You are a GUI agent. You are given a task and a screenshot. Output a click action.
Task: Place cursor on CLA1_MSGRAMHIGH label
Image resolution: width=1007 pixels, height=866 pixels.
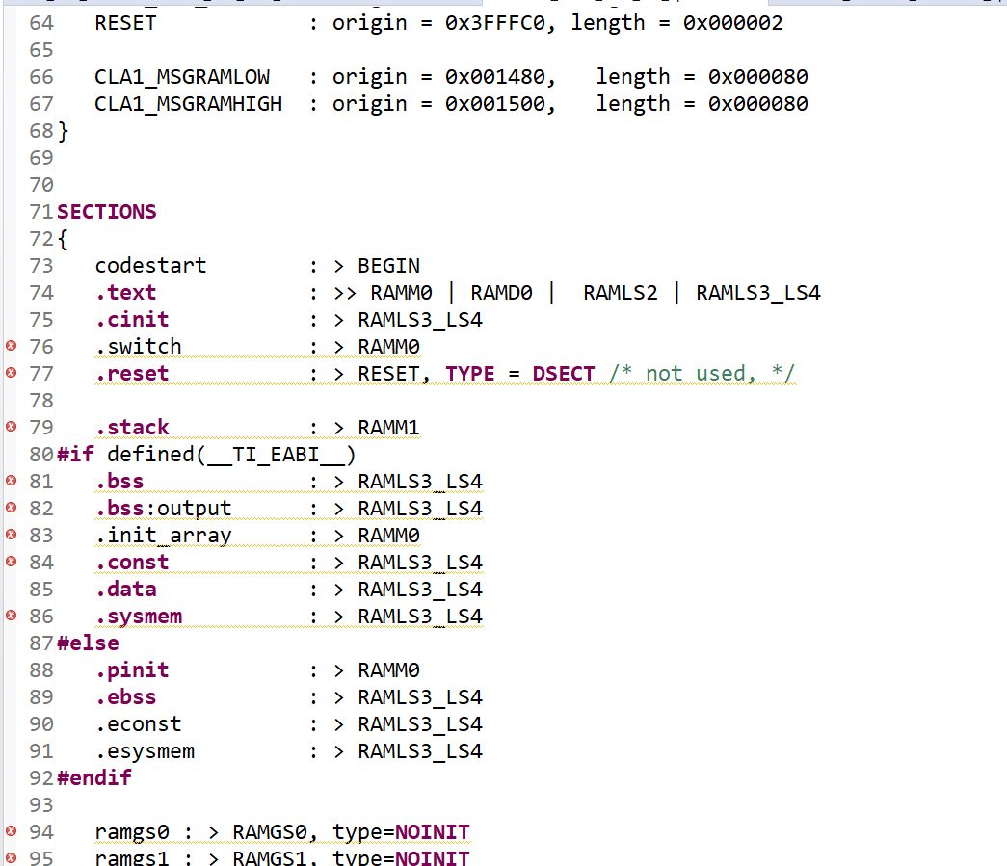coord(188,103)
